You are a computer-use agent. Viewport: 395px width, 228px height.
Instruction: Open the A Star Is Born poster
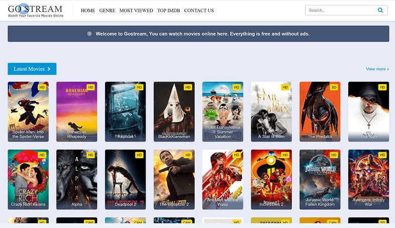pos(271,112)
